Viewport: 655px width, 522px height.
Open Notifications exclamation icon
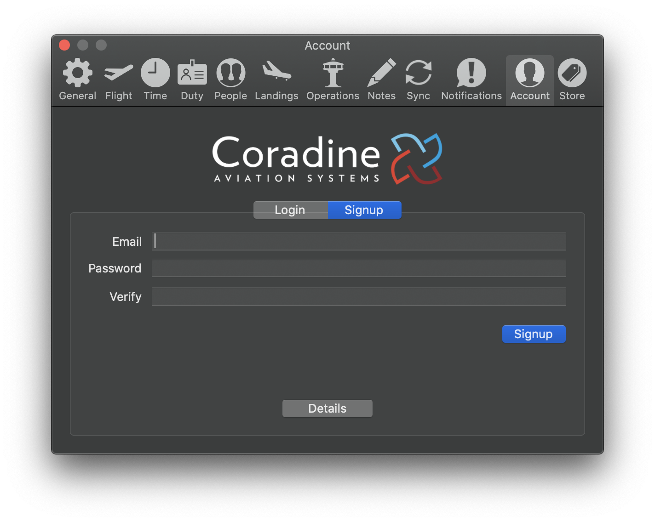[471, 73]
